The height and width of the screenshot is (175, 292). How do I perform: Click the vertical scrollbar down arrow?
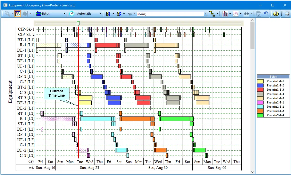coord(252,172)
